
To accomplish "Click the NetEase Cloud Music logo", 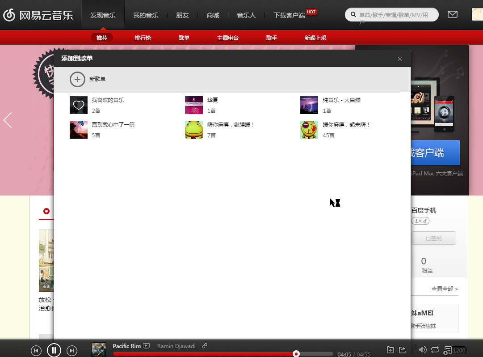I will (38, 15).
